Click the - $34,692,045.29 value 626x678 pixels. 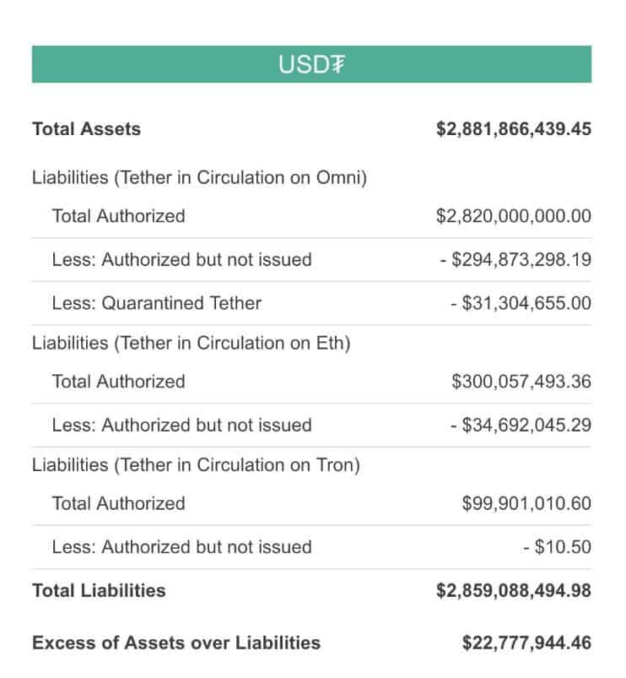[520, 426]
